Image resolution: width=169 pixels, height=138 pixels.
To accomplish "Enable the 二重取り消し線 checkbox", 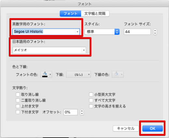I will pyautogui.click(x=18, y=100).
